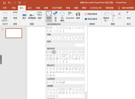Viewport: 135px width, 99px height.
Task: Select the Scribble shape in 线条 section
Action: pos(83,38)
